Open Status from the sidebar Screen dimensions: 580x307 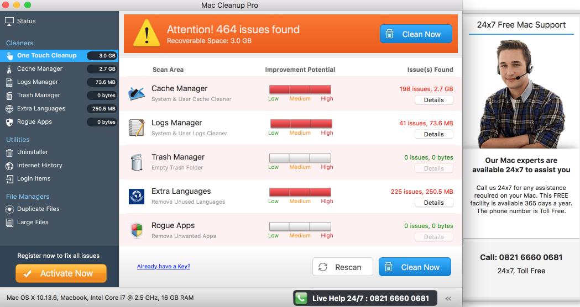[x=26, y=21]
